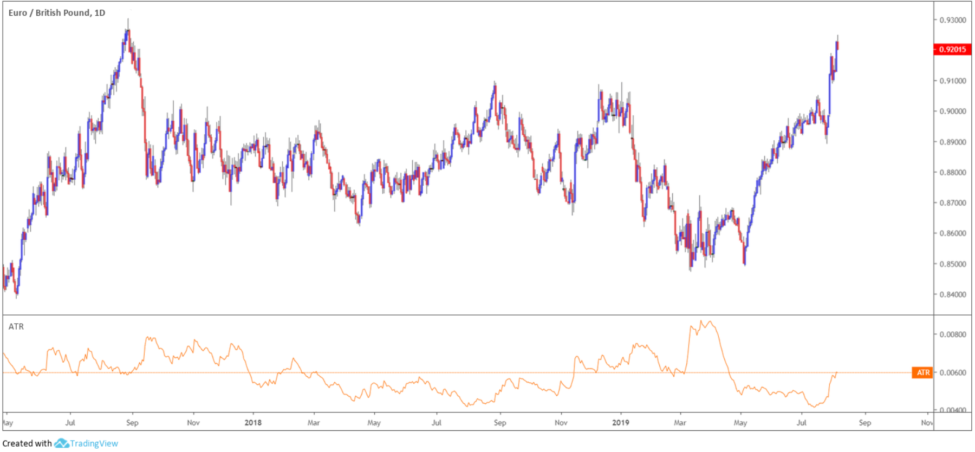Click the 0.84000 price axis label

click(x=953, y=294)
